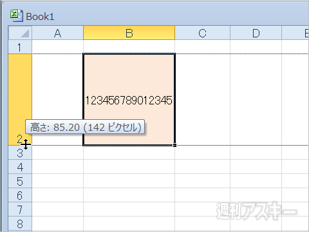The height and width of the screenshot is (232, 309).
Task: Click empty cell D3
Action: point(256,153)
